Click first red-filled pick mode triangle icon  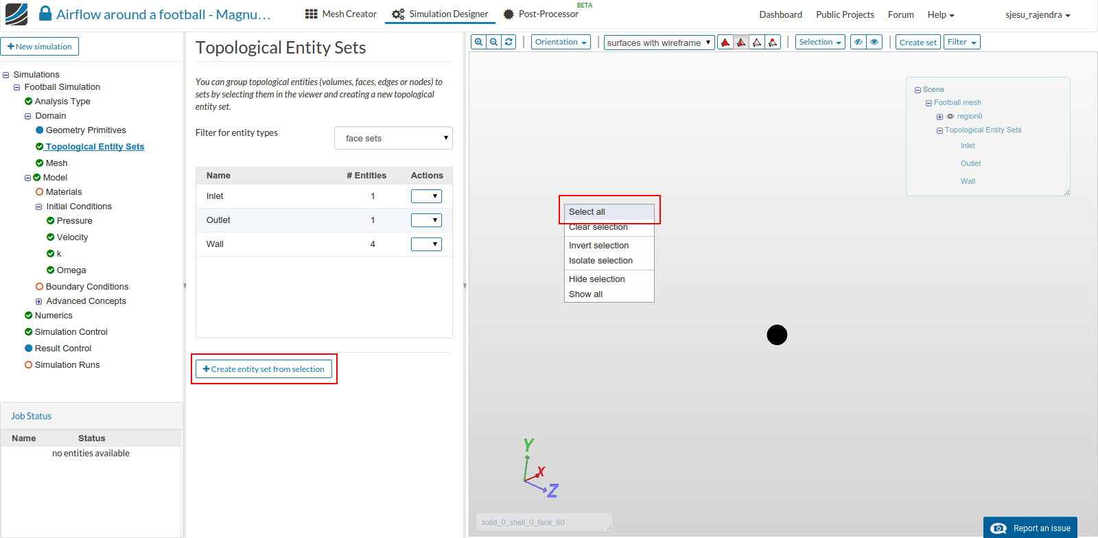pos(725,43)
